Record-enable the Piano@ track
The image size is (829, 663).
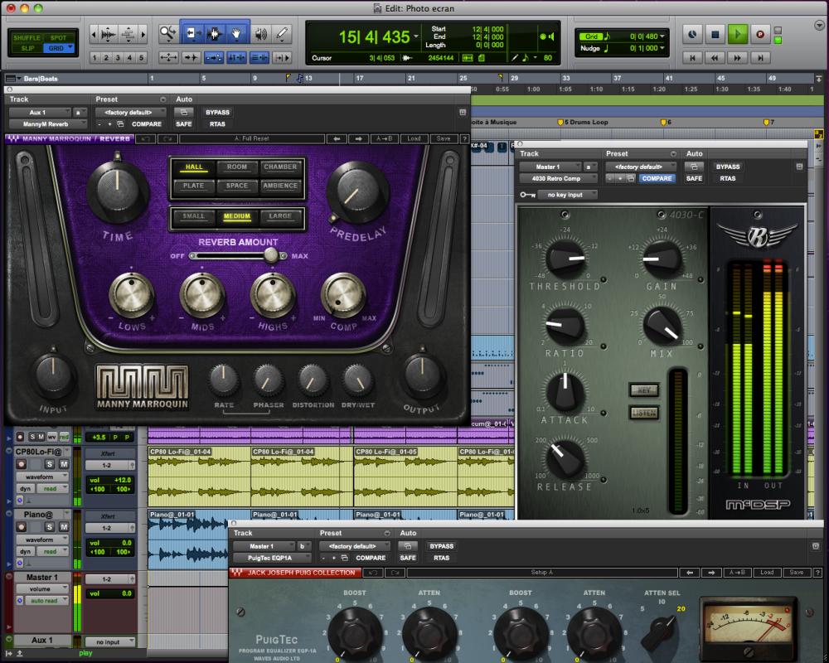[x=21, y=527]
